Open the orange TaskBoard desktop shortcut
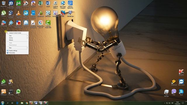 point(174,82)
